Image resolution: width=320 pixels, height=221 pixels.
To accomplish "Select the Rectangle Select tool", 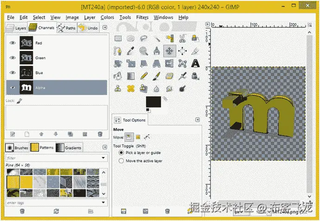I will pos(118,38).
